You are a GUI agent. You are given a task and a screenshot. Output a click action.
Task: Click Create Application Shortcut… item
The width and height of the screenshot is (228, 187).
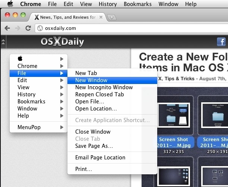coord(112,120)
